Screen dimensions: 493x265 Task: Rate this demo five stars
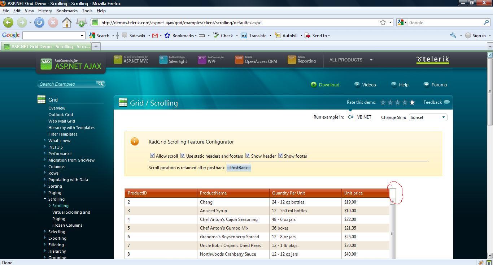tap(412, 102)
